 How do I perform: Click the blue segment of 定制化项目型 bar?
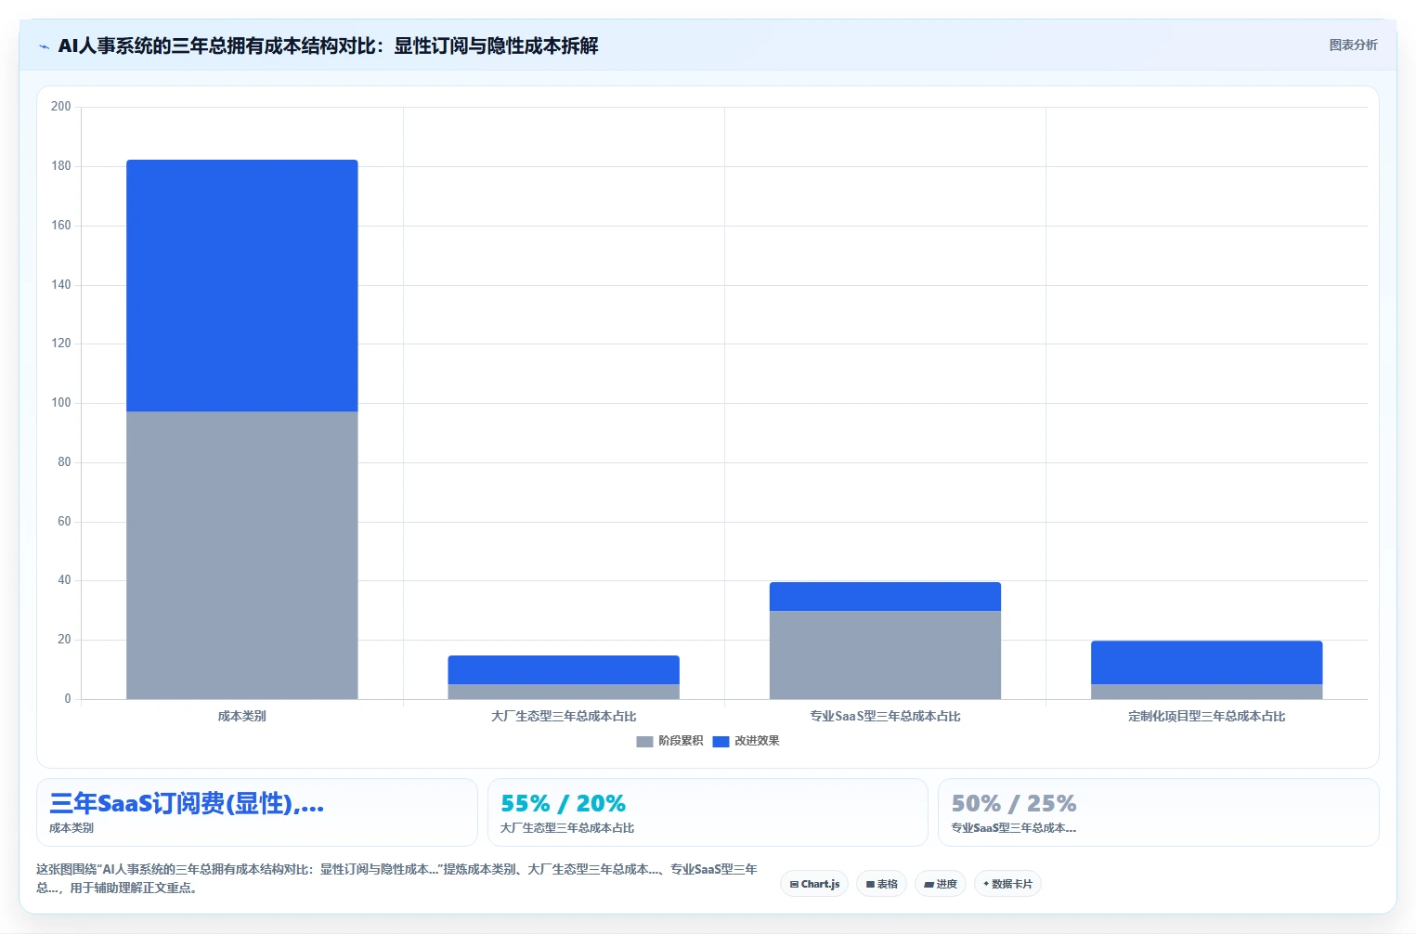(x=1206, y=662)
